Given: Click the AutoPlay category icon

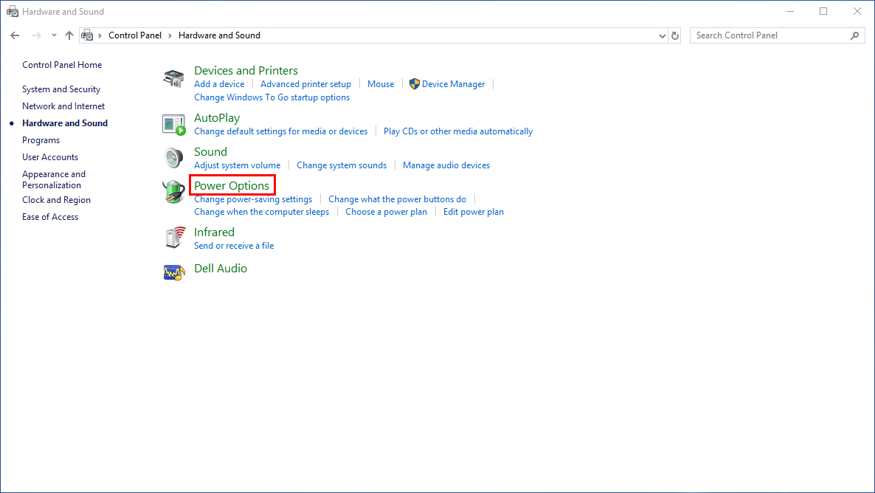Looking at the screenshot, I should [x=173, y=125].
